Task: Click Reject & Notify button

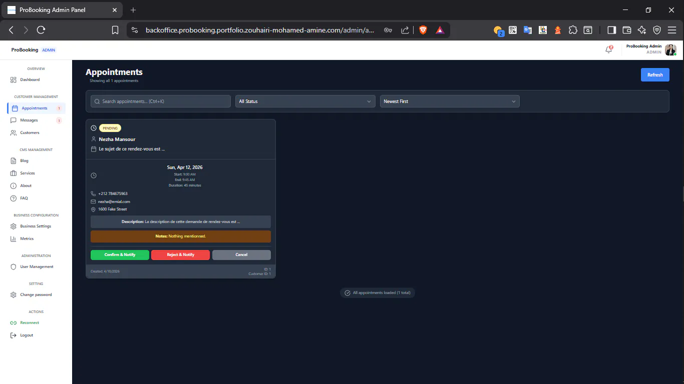Action: (x=180, y=254)
